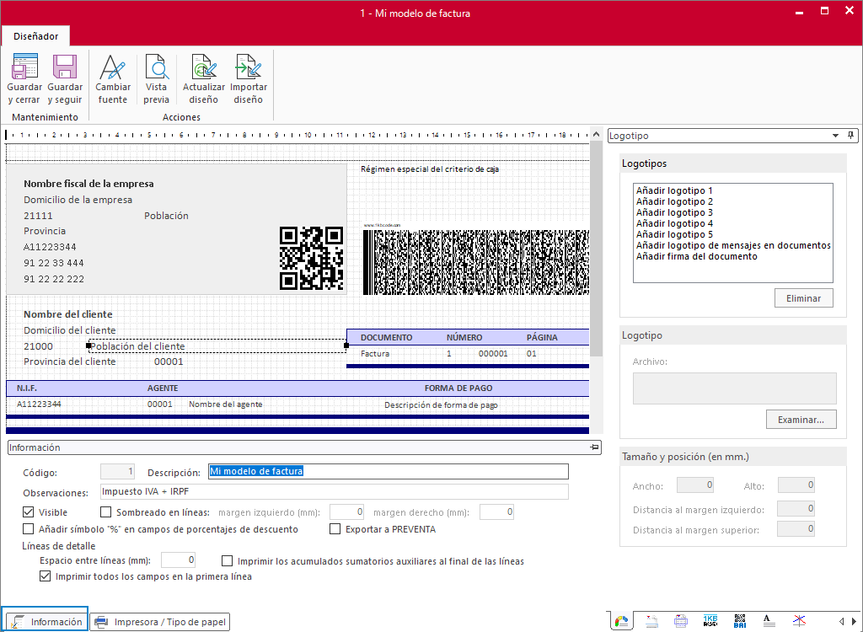Click the design canvas vertical scrollbar
The height and width of the screenshot is (632, 863).
596,253
